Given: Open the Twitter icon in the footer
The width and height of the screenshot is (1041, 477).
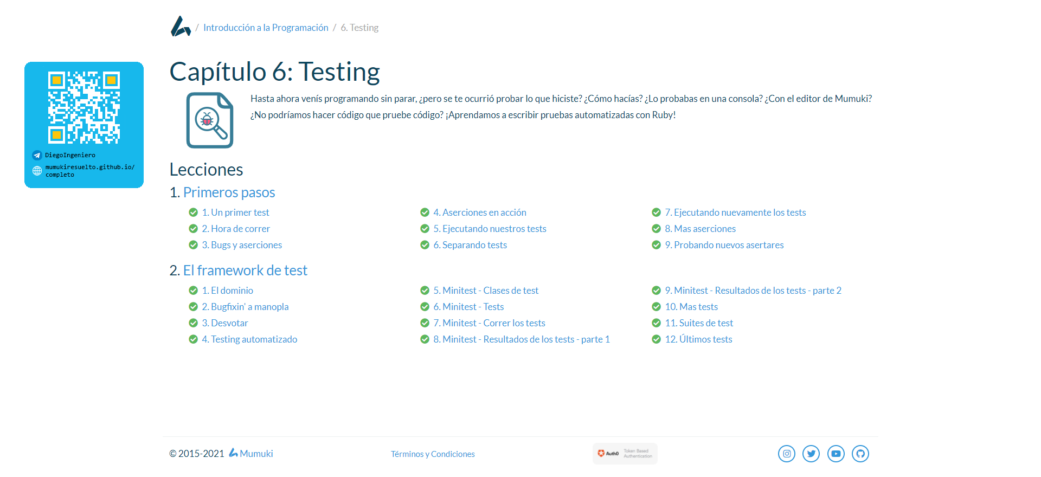Looking at the screenshot, I should [x=811, y=454].
